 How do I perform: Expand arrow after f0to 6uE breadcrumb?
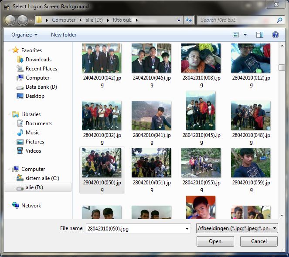(136, 20)
